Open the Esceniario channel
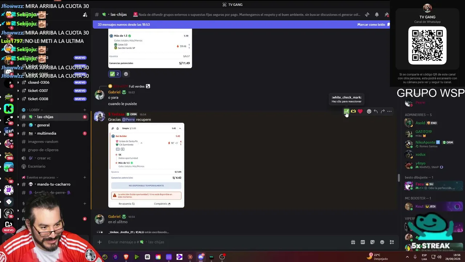 coord(54,166)
